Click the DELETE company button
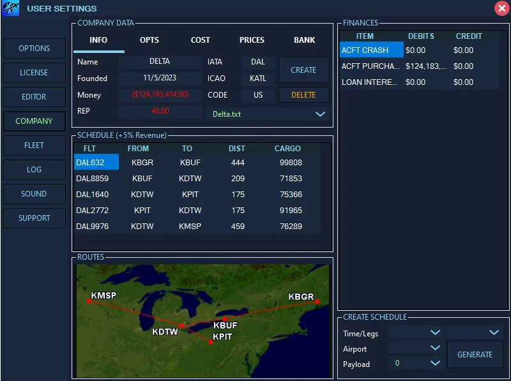511x381 pixels. tap(304, 95)
